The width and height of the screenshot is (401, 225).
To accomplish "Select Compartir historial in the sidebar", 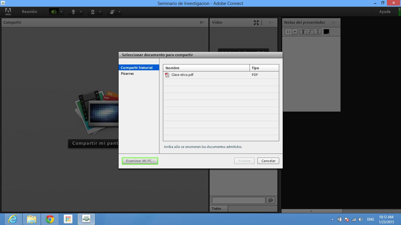I will [x=139, y=68].
